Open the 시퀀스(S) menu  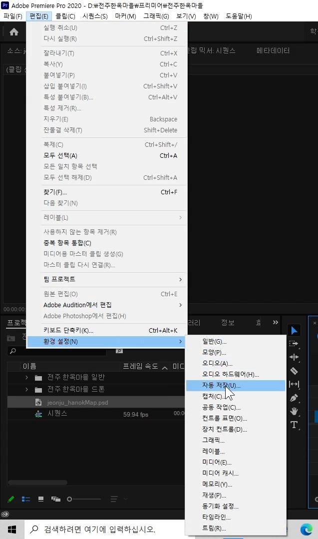95,16
